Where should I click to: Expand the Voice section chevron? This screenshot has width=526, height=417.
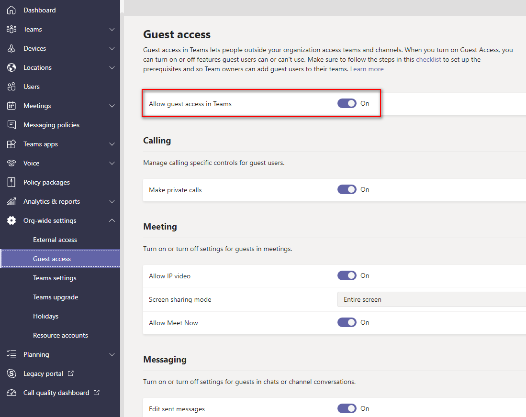[112, 163]
